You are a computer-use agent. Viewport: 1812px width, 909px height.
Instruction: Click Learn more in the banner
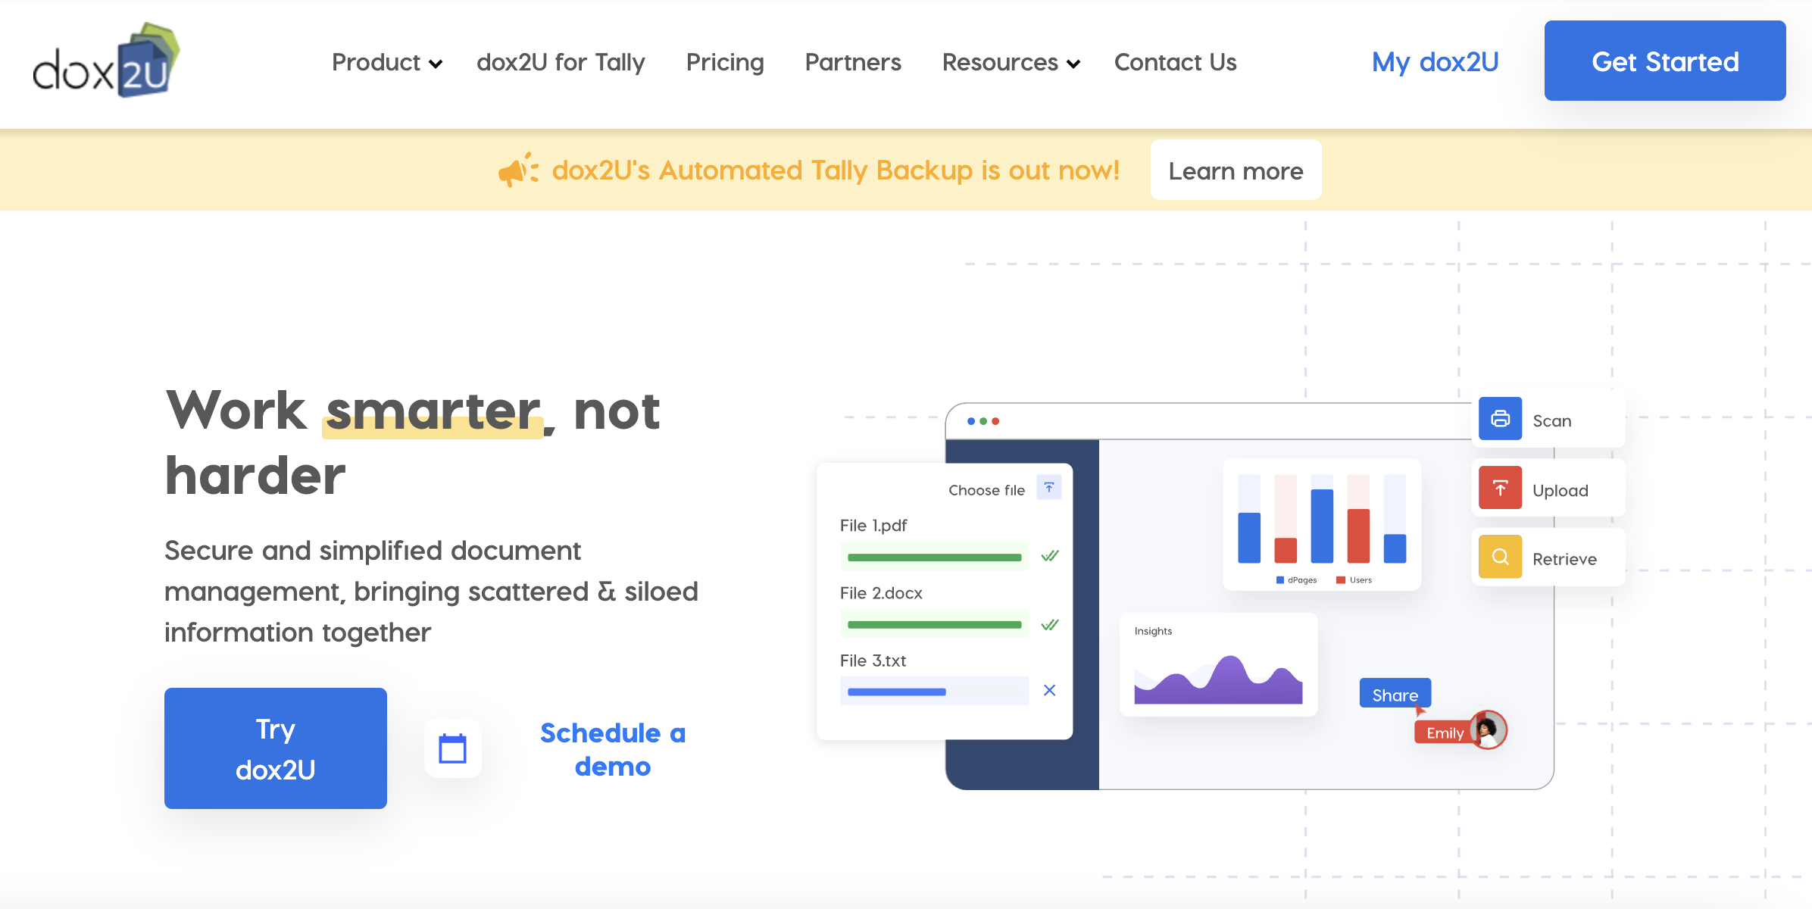tap(1236, 170)
